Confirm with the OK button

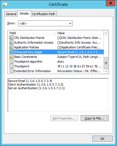(x=102, y=139)
